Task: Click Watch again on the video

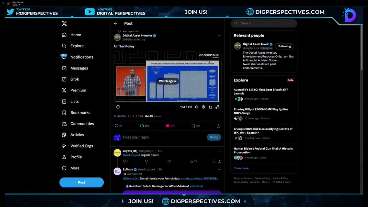Action: 167,81
